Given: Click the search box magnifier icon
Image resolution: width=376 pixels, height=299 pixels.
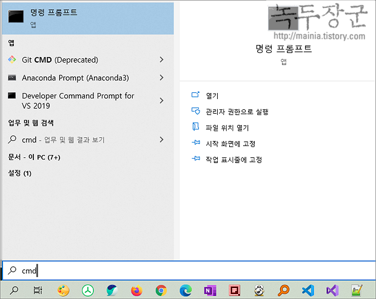Looking at the screenshot, I should 12,270.
